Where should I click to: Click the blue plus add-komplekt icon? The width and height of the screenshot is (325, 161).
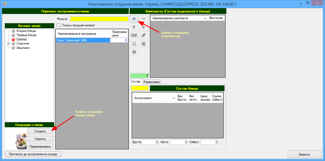[134, 19]
